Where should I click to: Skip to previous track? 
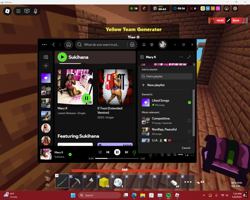108,152
